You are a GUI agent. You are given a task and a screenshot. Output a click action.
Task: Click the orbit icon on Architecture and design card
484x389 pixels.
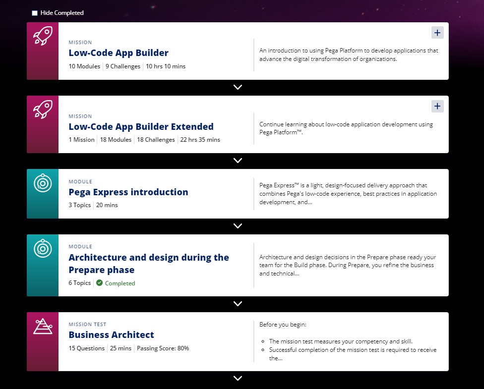[43, 248]
